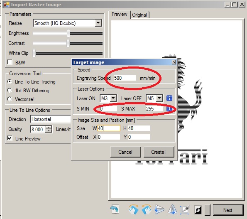This screenshot has height=219, width=247.
Task: Click the invert colors icon
Action: click(x=198, y=210)
